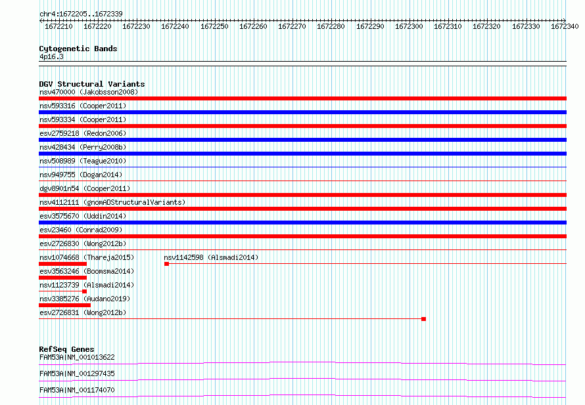Viewport: 585px width, 405px height.
Task: Click ruler position 1672300
Action: click(x=409, y=26)
